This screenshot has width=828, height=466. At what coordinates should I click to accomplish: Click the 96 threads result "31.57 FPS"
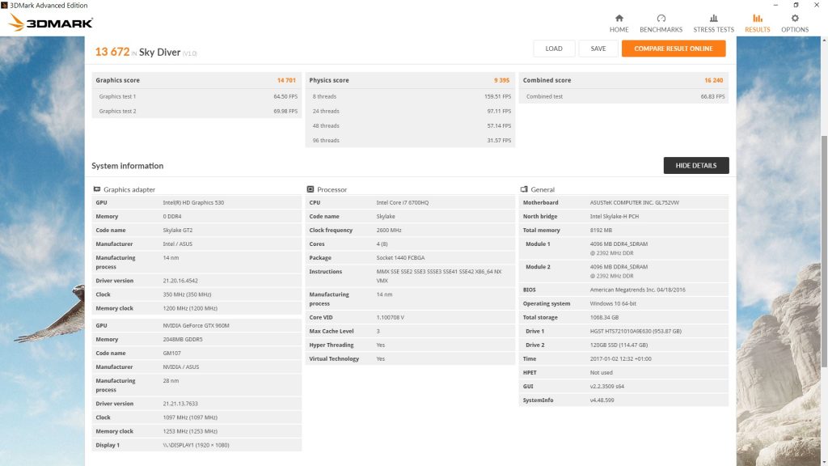[499, 141]
